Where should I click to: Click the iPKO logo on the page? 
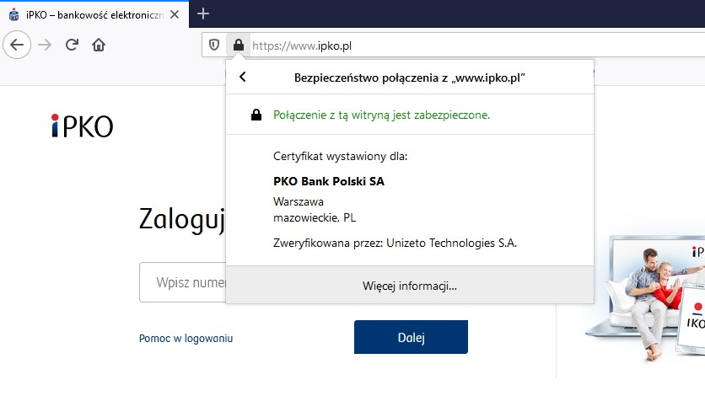[83, 126]
